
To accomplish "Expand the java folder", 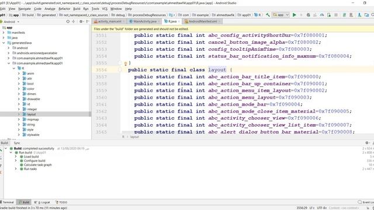I will 4,37.
